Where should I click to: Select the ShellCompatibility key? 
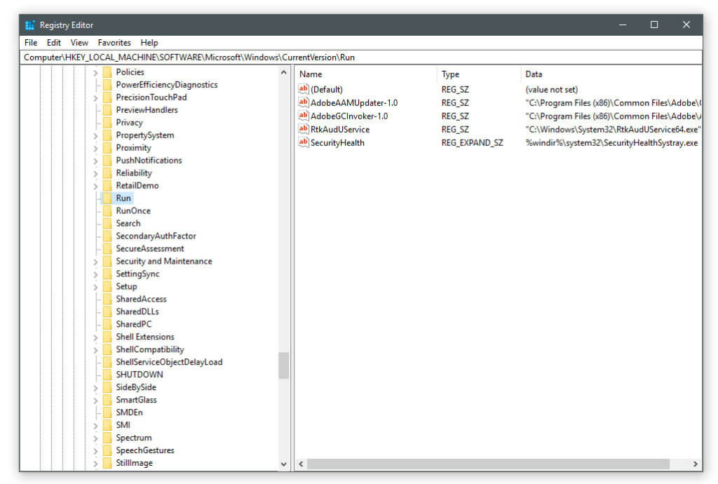(150, 349)
